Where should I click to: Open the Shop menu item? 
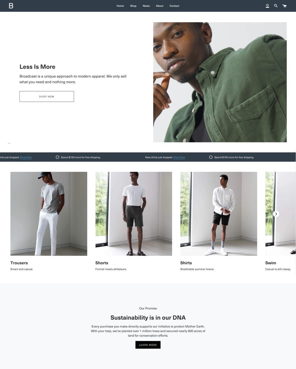click(133, 6)
